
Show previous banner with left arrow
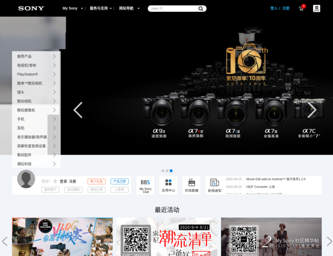(x=78, y=110)
